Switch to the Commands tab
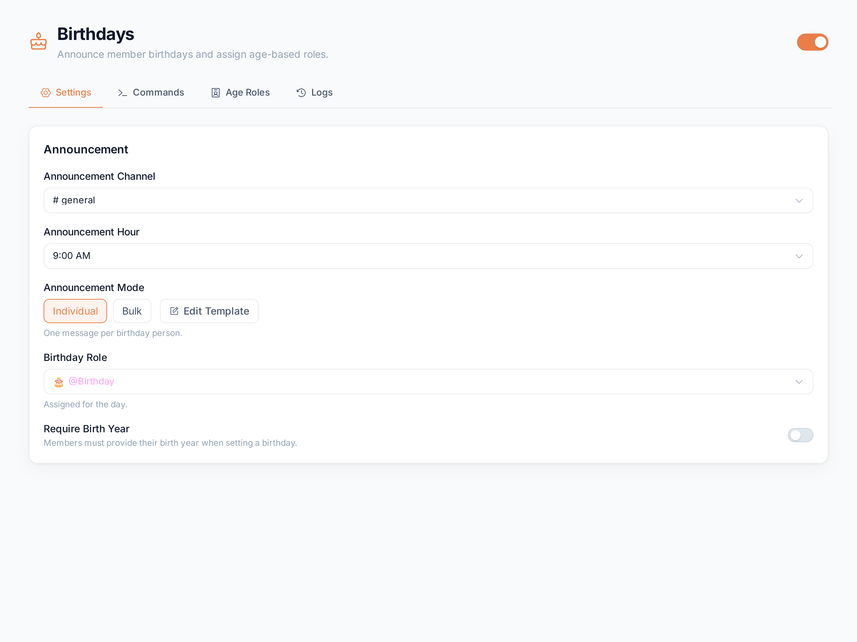Viewport: 857px width, 642px height. (x=151, y=92)
